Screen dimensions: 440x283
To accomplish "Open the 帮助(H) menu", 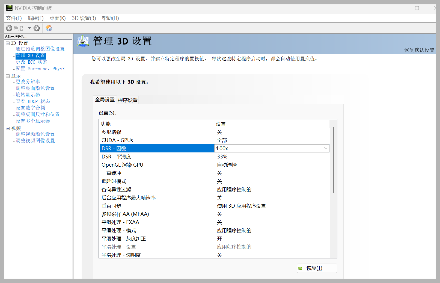I will (x=111, y=18).
